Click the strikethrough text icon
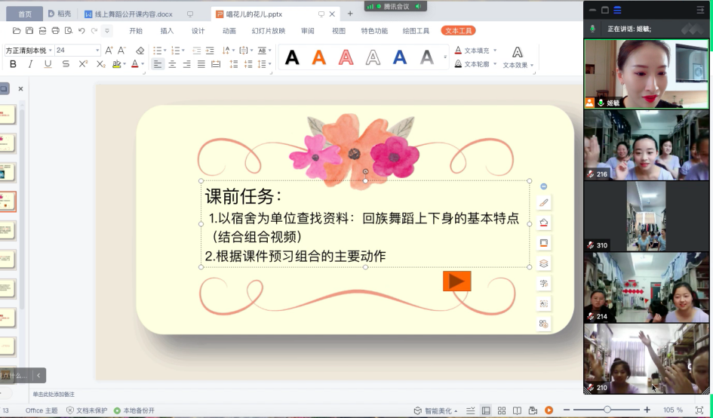Viewport: 713px width, 418px height. [x=66, y=65]
